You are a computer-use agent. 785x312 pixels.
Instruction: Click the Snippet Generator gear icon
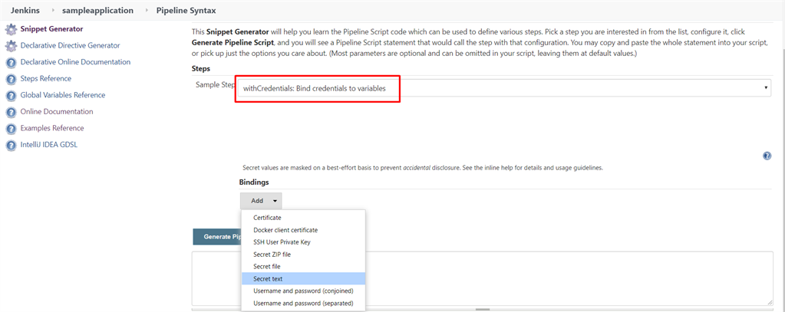11,29
